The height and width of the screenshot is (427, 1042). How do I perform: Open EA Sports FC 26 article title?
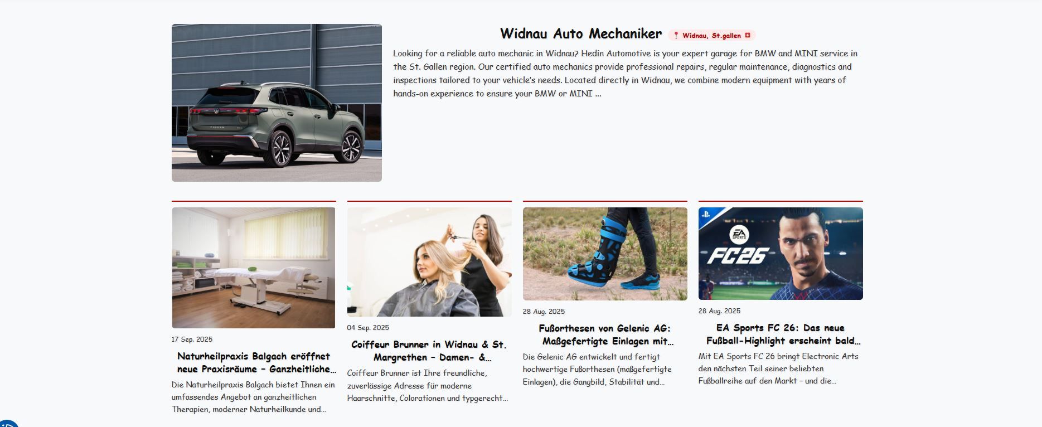click(x=781, y=334)
